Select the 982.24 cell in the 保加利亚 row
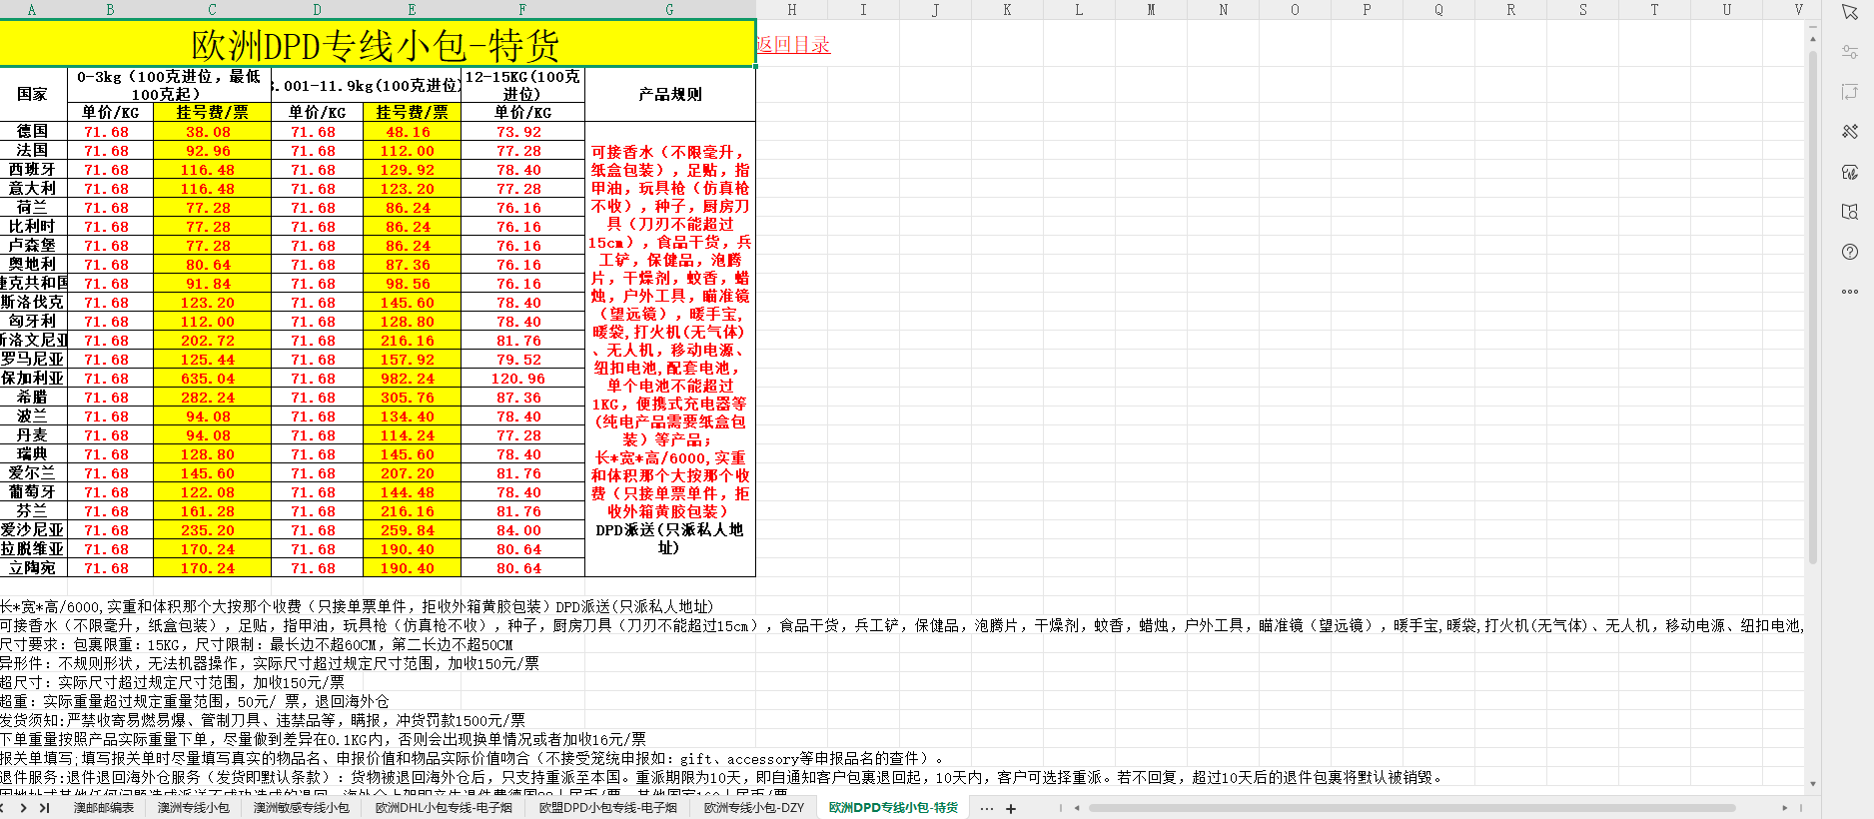 click(x=412, y=379)
